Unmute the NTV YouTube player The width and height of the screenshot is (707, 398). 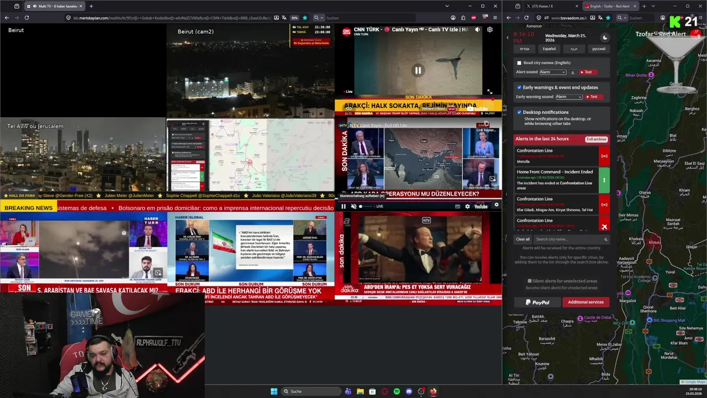pos(353,207)
